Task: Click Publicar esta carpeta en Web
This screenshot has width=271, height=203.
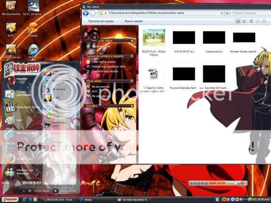Action: 106,67
